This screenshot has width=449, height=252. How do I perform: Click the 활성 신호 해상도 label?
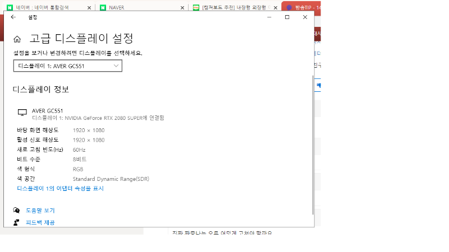tap(38, 139)
